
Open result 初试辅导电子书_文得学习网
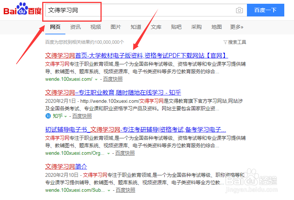click(136, 129)
